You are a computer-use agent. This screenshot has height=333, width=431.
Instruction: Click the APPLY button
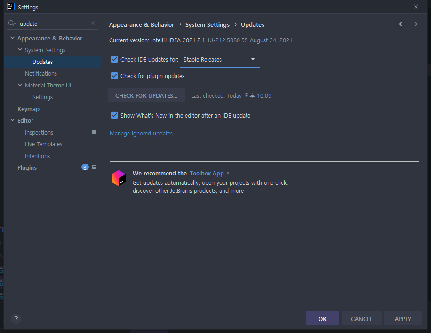pos(403,319)
